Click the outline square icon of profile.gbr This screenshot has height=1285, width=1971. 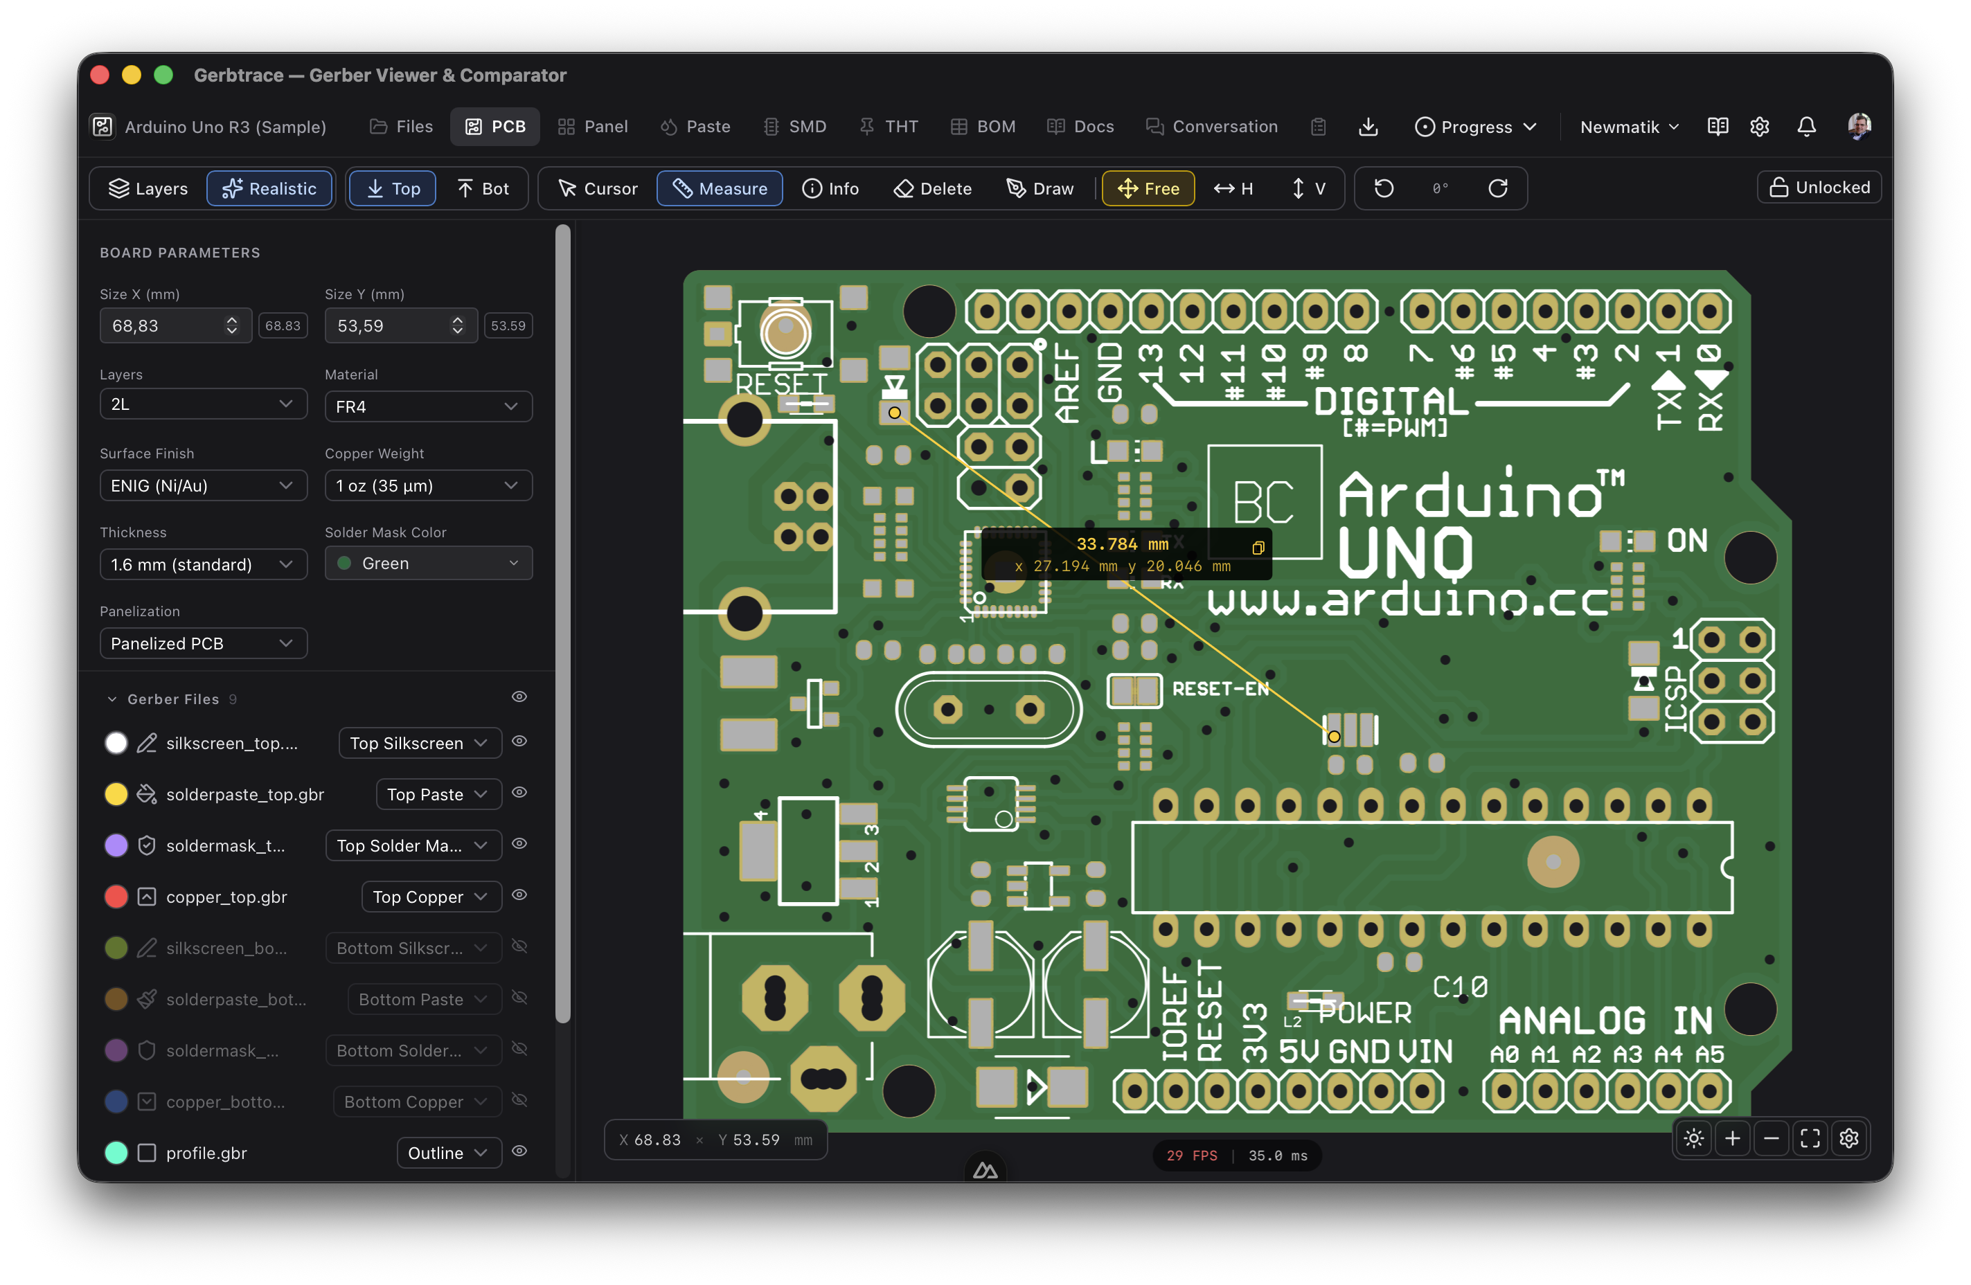[147, 1153]
